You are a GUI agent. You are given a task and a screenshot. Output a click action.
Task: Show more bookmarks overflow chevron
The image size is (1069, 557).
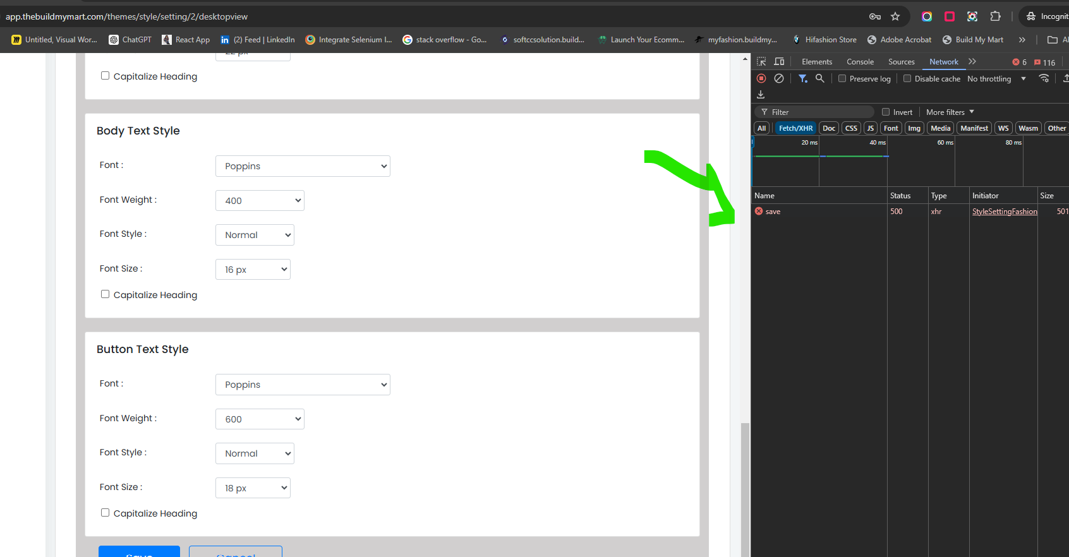point(1022,40)
